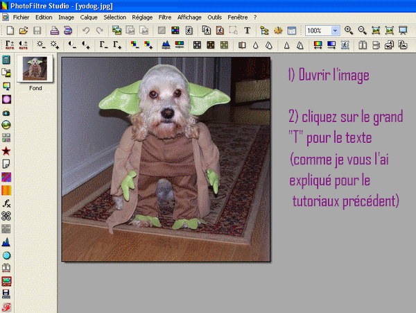Zoom in with the plus magnifier icon
The width and height of the screenshot is (416, 313).
point(348,31)
